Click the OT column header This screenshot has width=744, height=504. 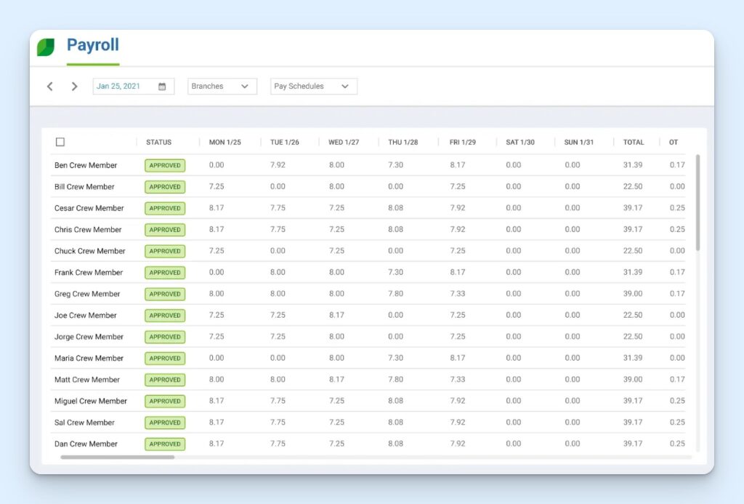click(x=674, y=142)
